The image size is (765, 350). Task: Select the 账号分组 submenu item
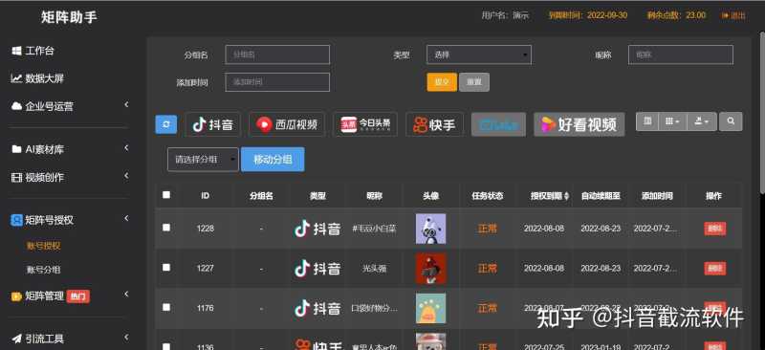click(43, 270)
